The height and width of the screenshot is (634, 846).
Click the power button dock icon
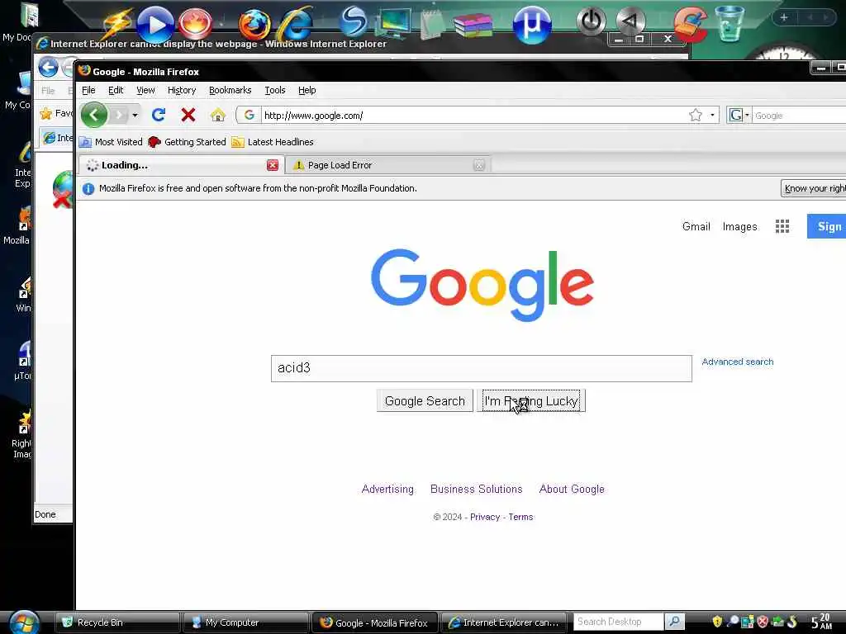[x=592, y=22]
